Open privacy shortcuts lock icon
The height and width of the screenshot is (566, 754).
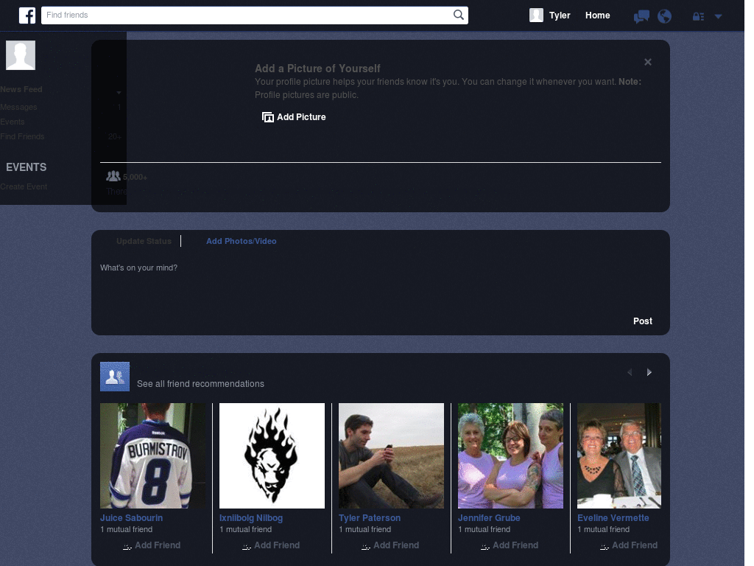[x=698, y=17]
